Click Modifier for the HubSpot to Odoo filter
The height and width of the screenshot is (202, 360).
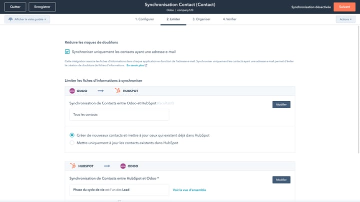pos(281,180)
